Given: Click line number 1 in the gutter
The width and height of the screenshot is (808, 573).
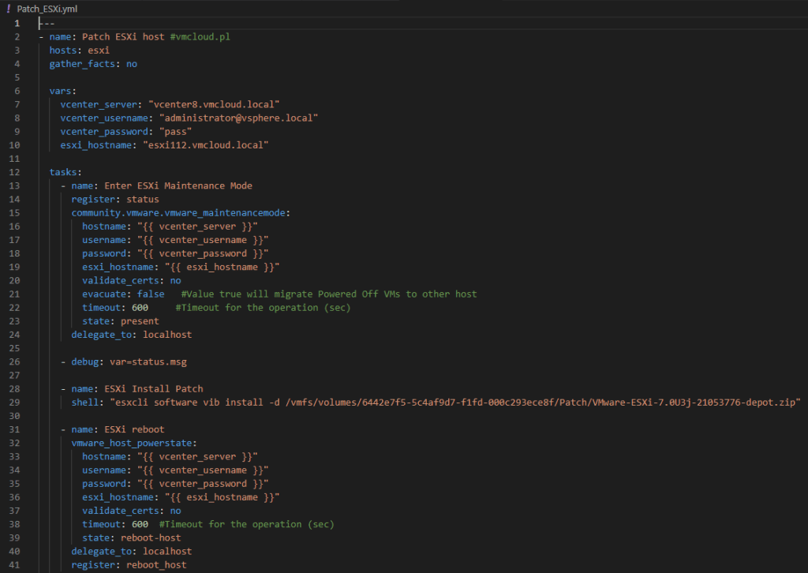Looking at the screenshot, I should [x=17, y=23].
